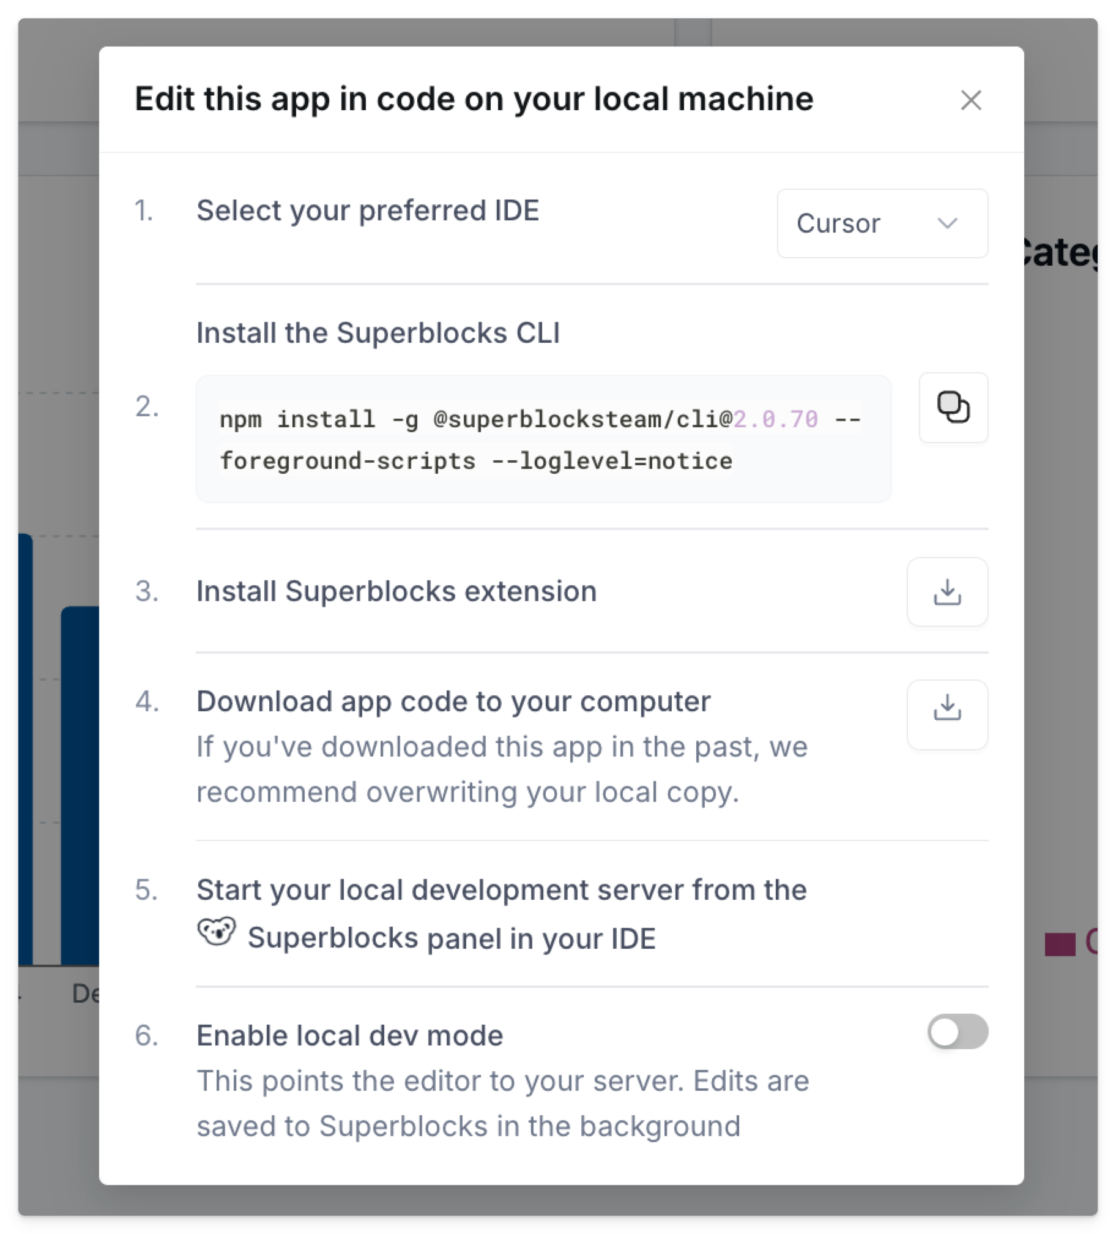Click the version number 2.0.70 text
The height and width of the screenshot is (1234, 1116).
click(x=775, y=419)
